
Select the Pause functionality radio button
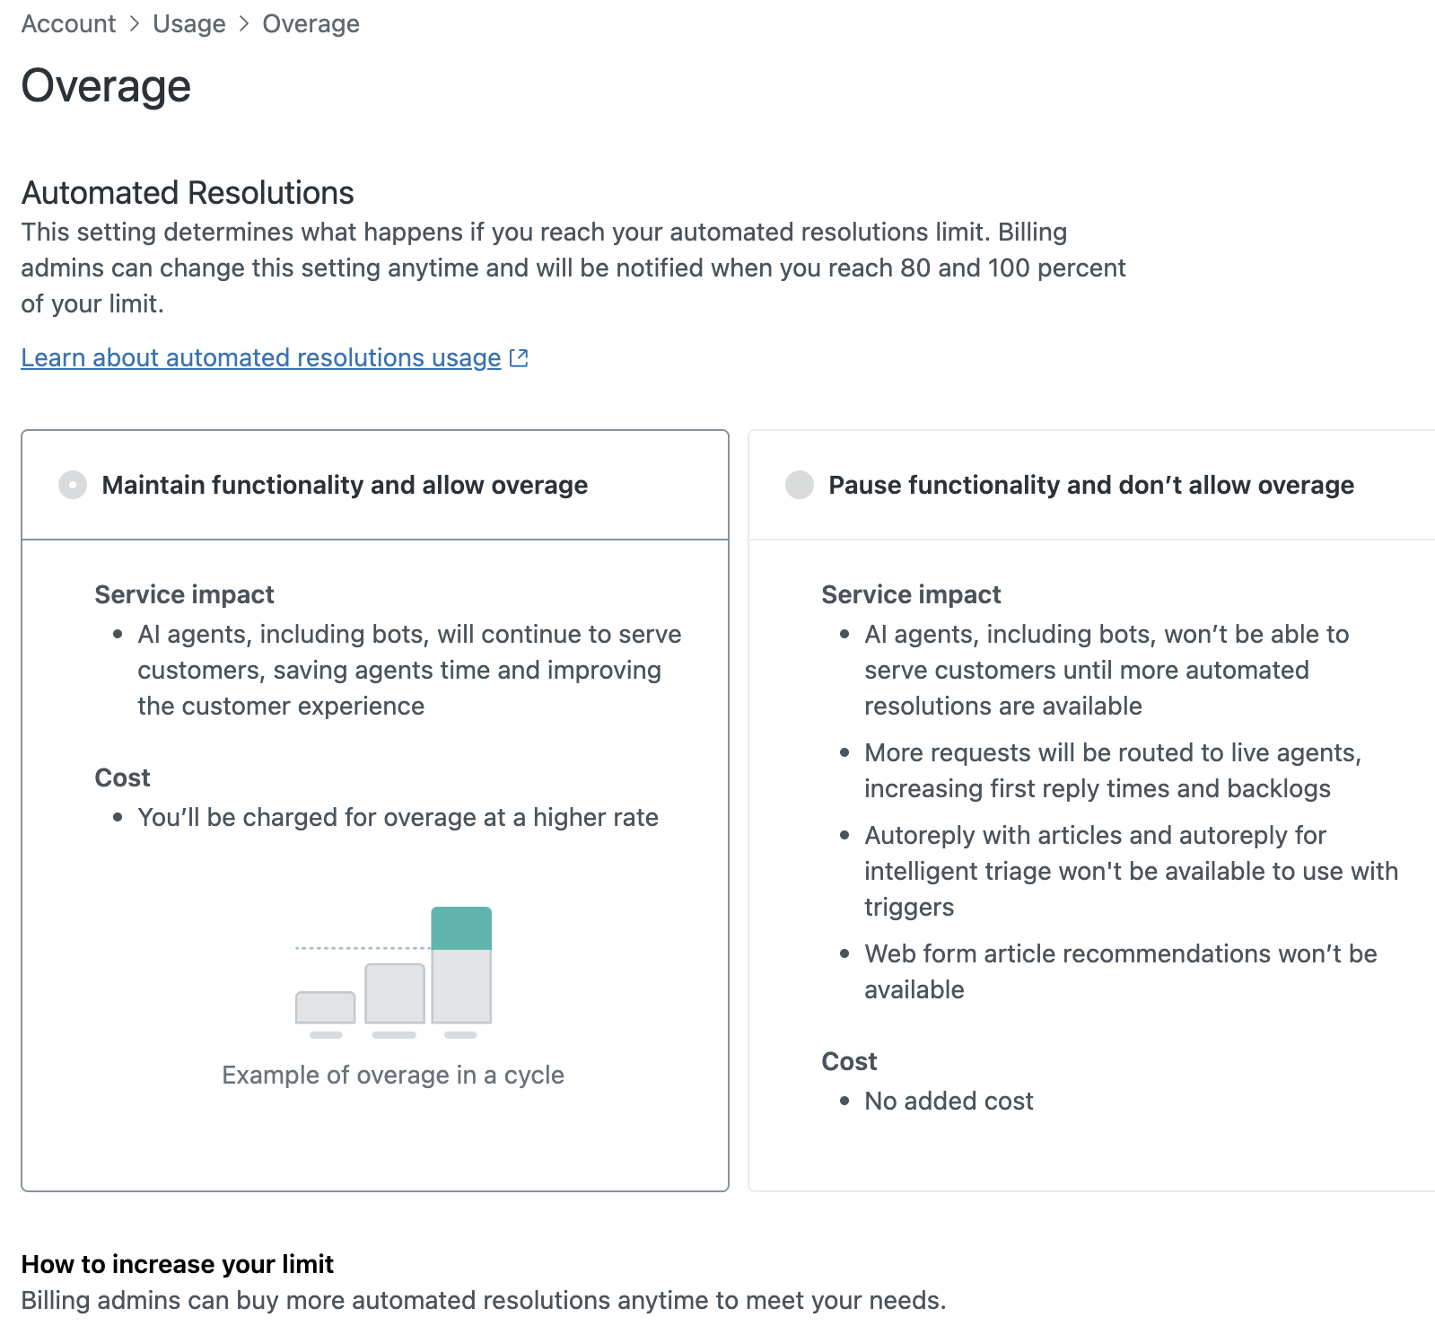(x=800, y=485)
